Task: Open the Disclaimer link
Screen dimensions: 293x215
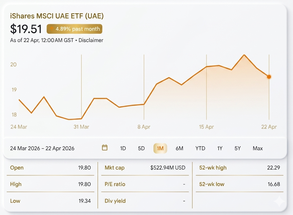Action: click(x=91, y=40)
